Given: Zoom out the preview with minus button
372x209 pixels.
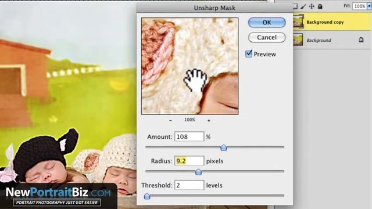Looking at the screenshot, I should click(x=170, y=120).
